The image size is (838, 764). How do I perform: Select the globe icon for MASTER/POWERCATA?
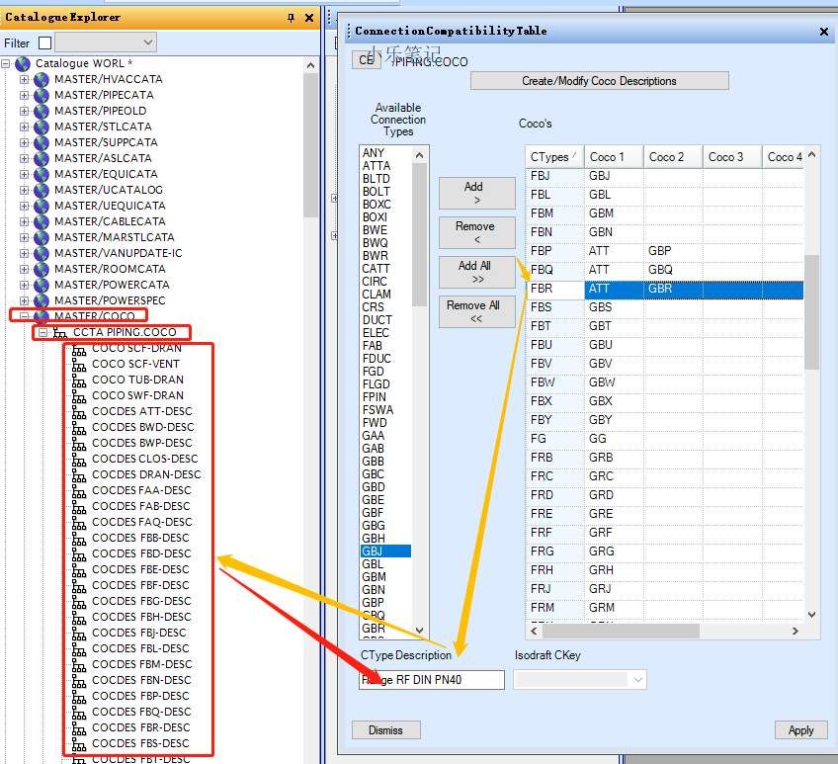pos(42,285)
